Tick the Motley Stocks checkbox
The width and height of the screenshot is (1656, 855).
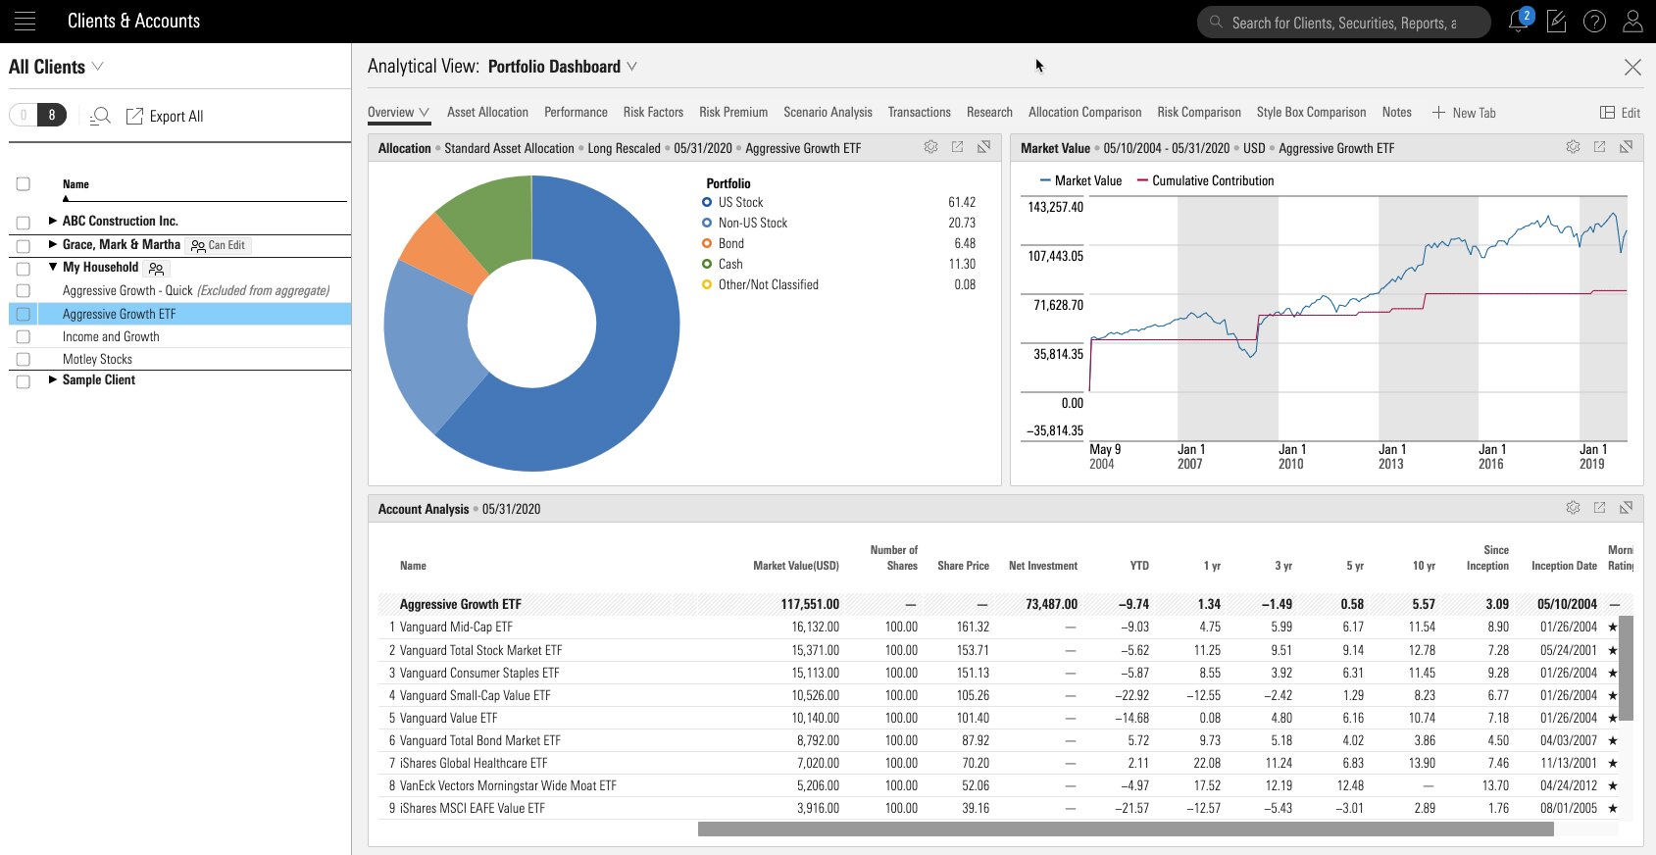24,359
